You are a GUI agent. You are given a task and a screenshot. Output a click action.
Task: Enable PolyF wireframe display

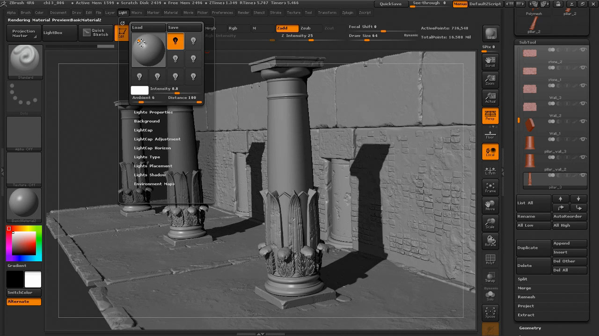tap(490, 259)
